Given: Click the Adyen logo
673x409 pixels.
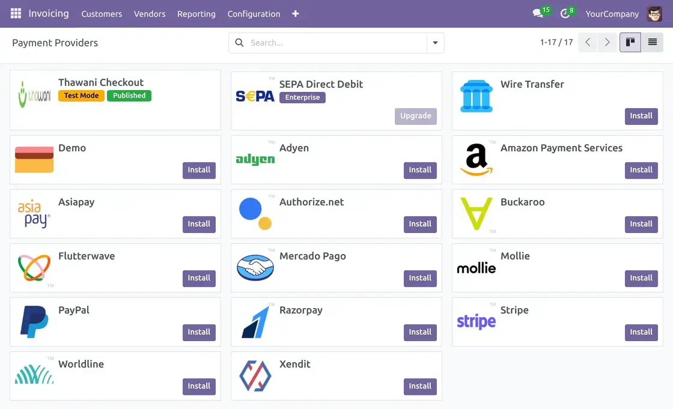Looking at the screenshot, I should coord(255,160).
